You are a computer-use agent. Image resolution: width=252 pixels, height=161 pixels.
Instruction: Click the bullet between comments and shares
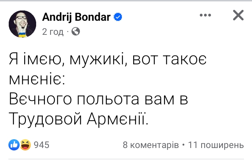coord(183,144)
